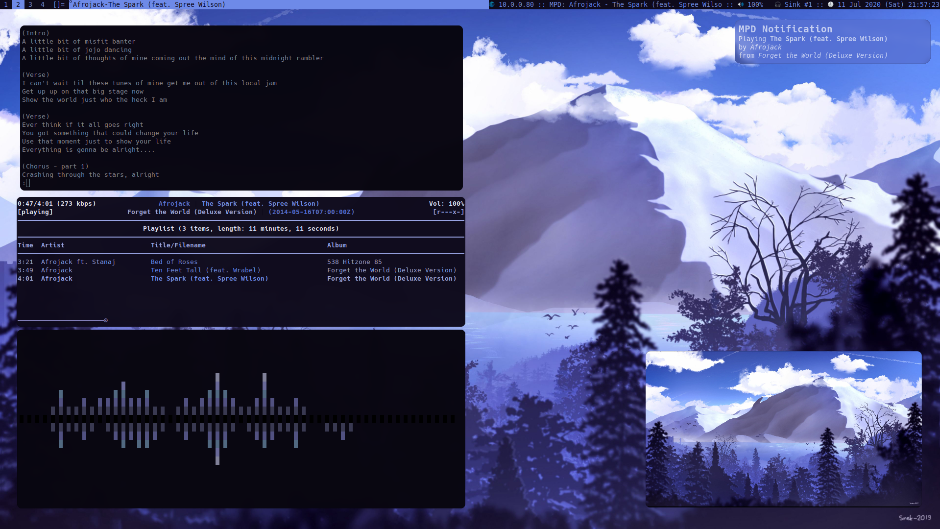Click album 538 Hitzone 85

(354, 262)
